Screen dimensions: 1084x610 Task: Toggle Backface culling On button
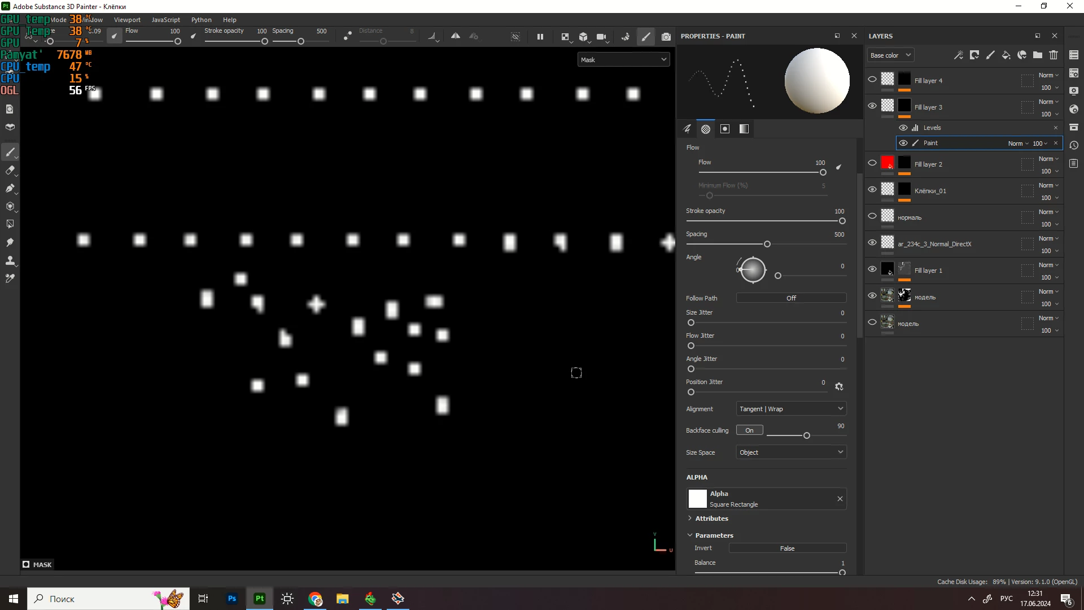[749, 430]
